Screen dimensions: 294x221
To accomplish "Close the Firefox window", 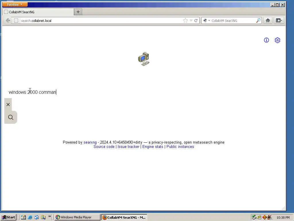I will coord(283,5).
